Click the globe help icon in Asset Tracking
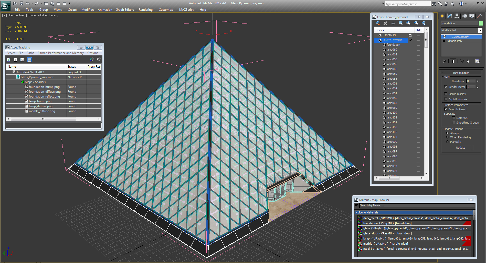The height and width of the screenshot is (263, 486). click(x=92, y=59)
